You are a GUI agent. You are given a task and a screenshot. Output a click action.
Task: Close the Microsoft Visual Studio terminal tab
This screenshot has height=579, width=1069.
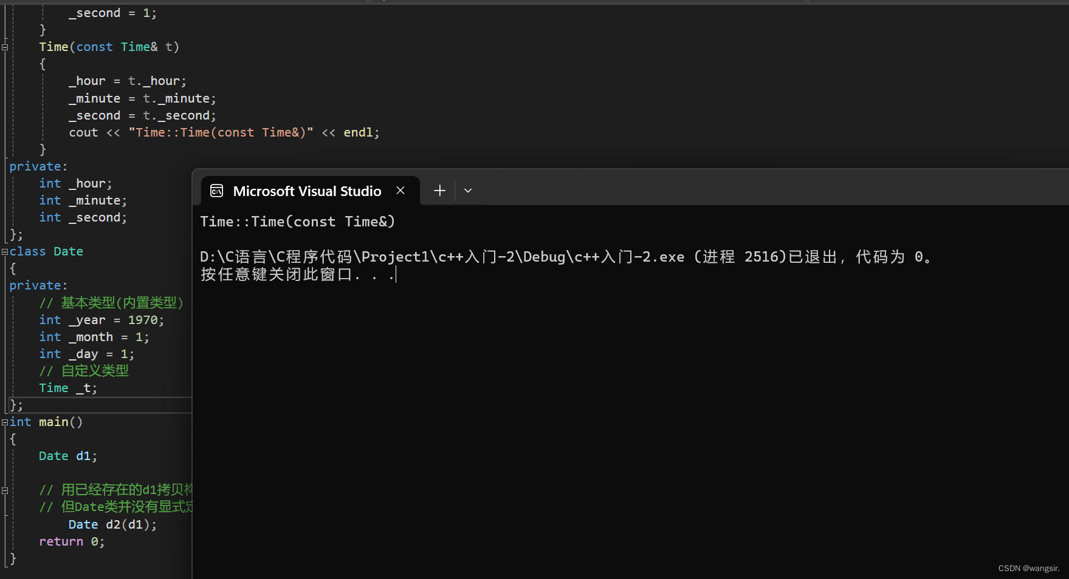[400, 191]
